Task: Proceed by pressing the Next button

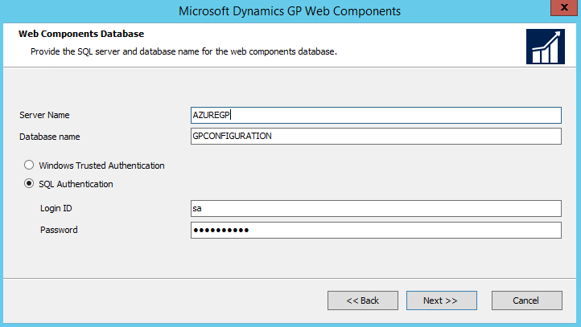Action: (441, 300)
